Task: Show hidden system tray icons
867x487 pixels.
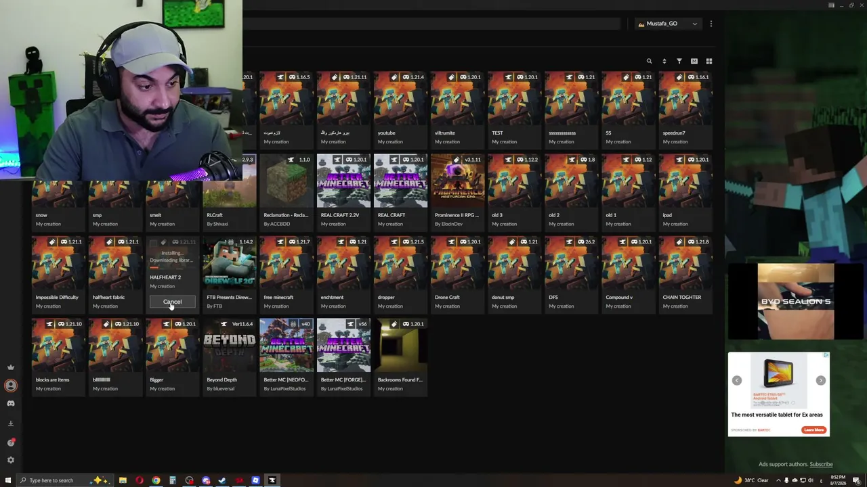Action: 777,480
